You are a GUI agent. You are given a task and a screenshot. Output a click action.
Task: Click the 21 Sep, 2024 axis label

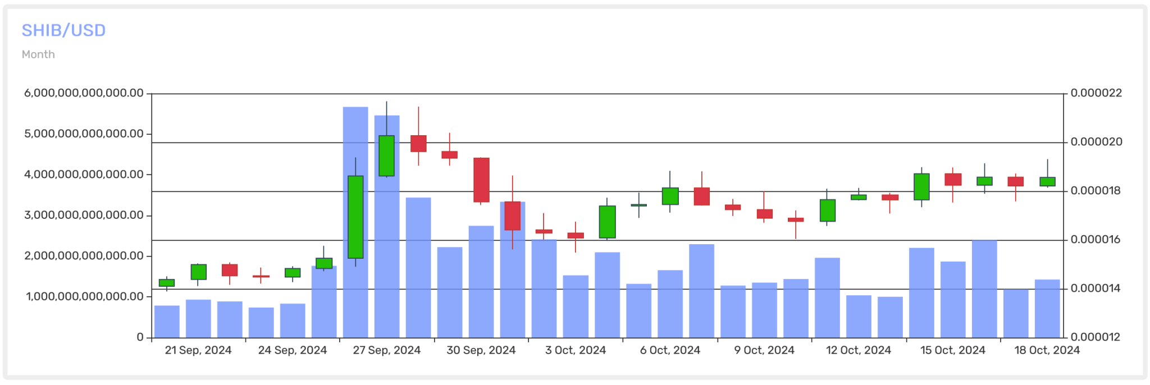point(198,350)
